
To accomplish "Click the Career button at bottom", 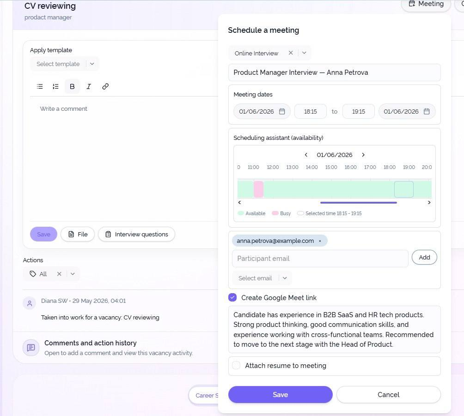I will click(x=204, y=395).
